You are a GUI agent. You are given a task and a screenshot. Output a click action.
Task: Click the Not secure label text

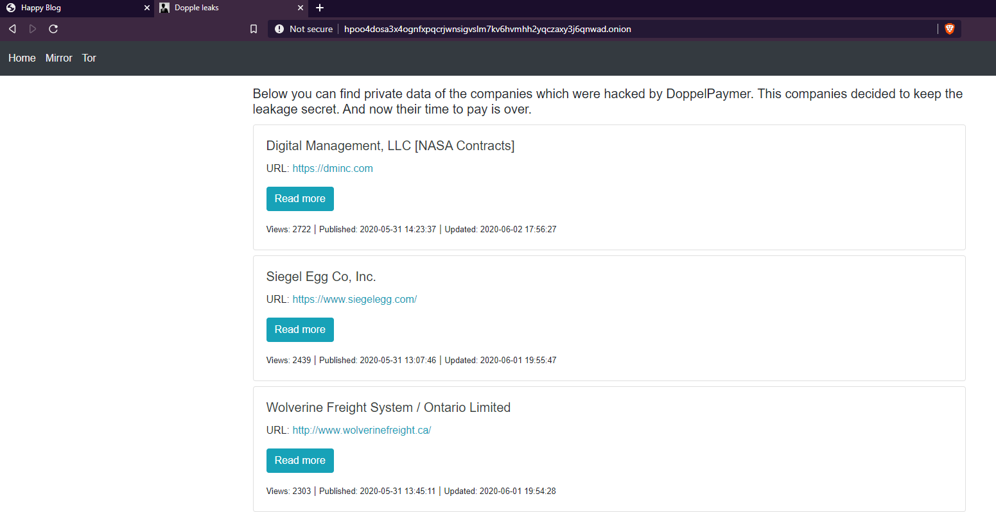pos(311,29)
